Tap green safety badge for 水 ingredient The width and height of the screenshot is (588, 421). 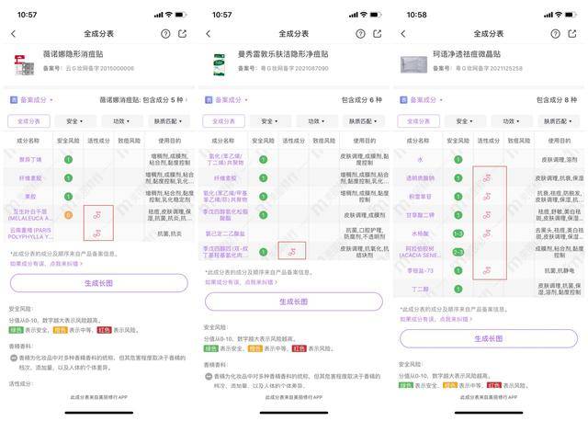(x=458, y=159)
